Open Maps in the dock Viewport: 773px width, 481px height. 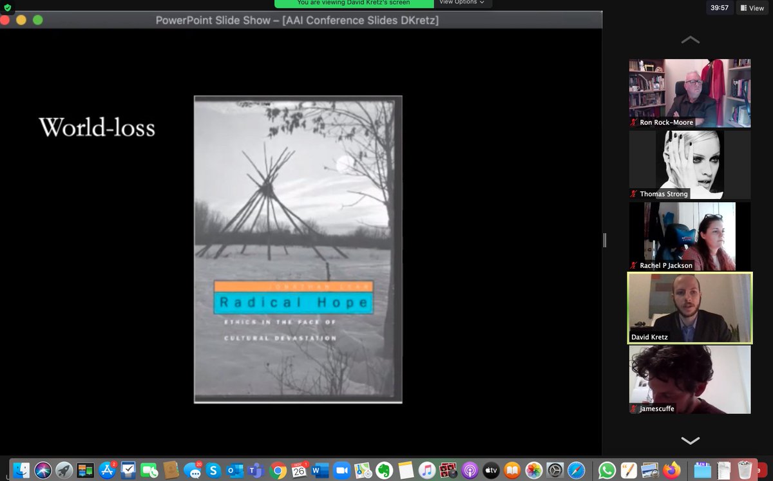pyautogui.click(x=363, y=470)
